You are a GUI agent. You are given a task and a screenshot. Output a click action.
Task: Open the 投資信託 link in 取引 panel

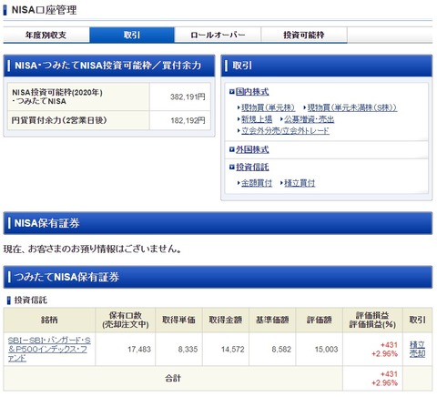point(252,167)
